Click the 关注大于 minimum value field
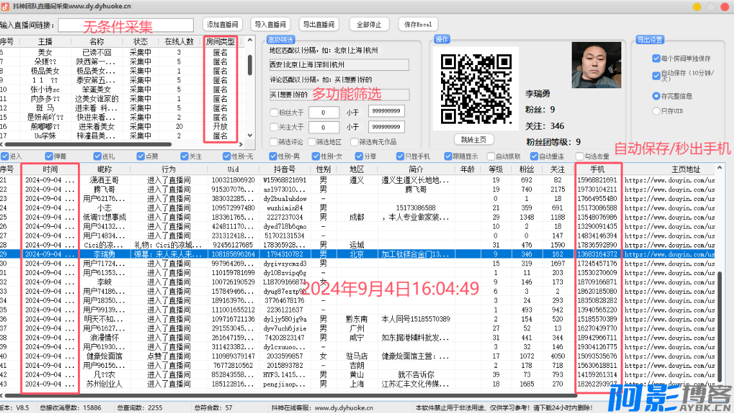The width and height of the screenshot is (734, 413). coord(323,127)
